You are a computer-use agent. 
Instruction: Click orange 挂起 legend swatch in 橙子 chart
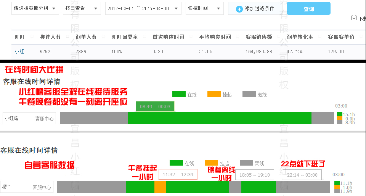click(211, 163)
